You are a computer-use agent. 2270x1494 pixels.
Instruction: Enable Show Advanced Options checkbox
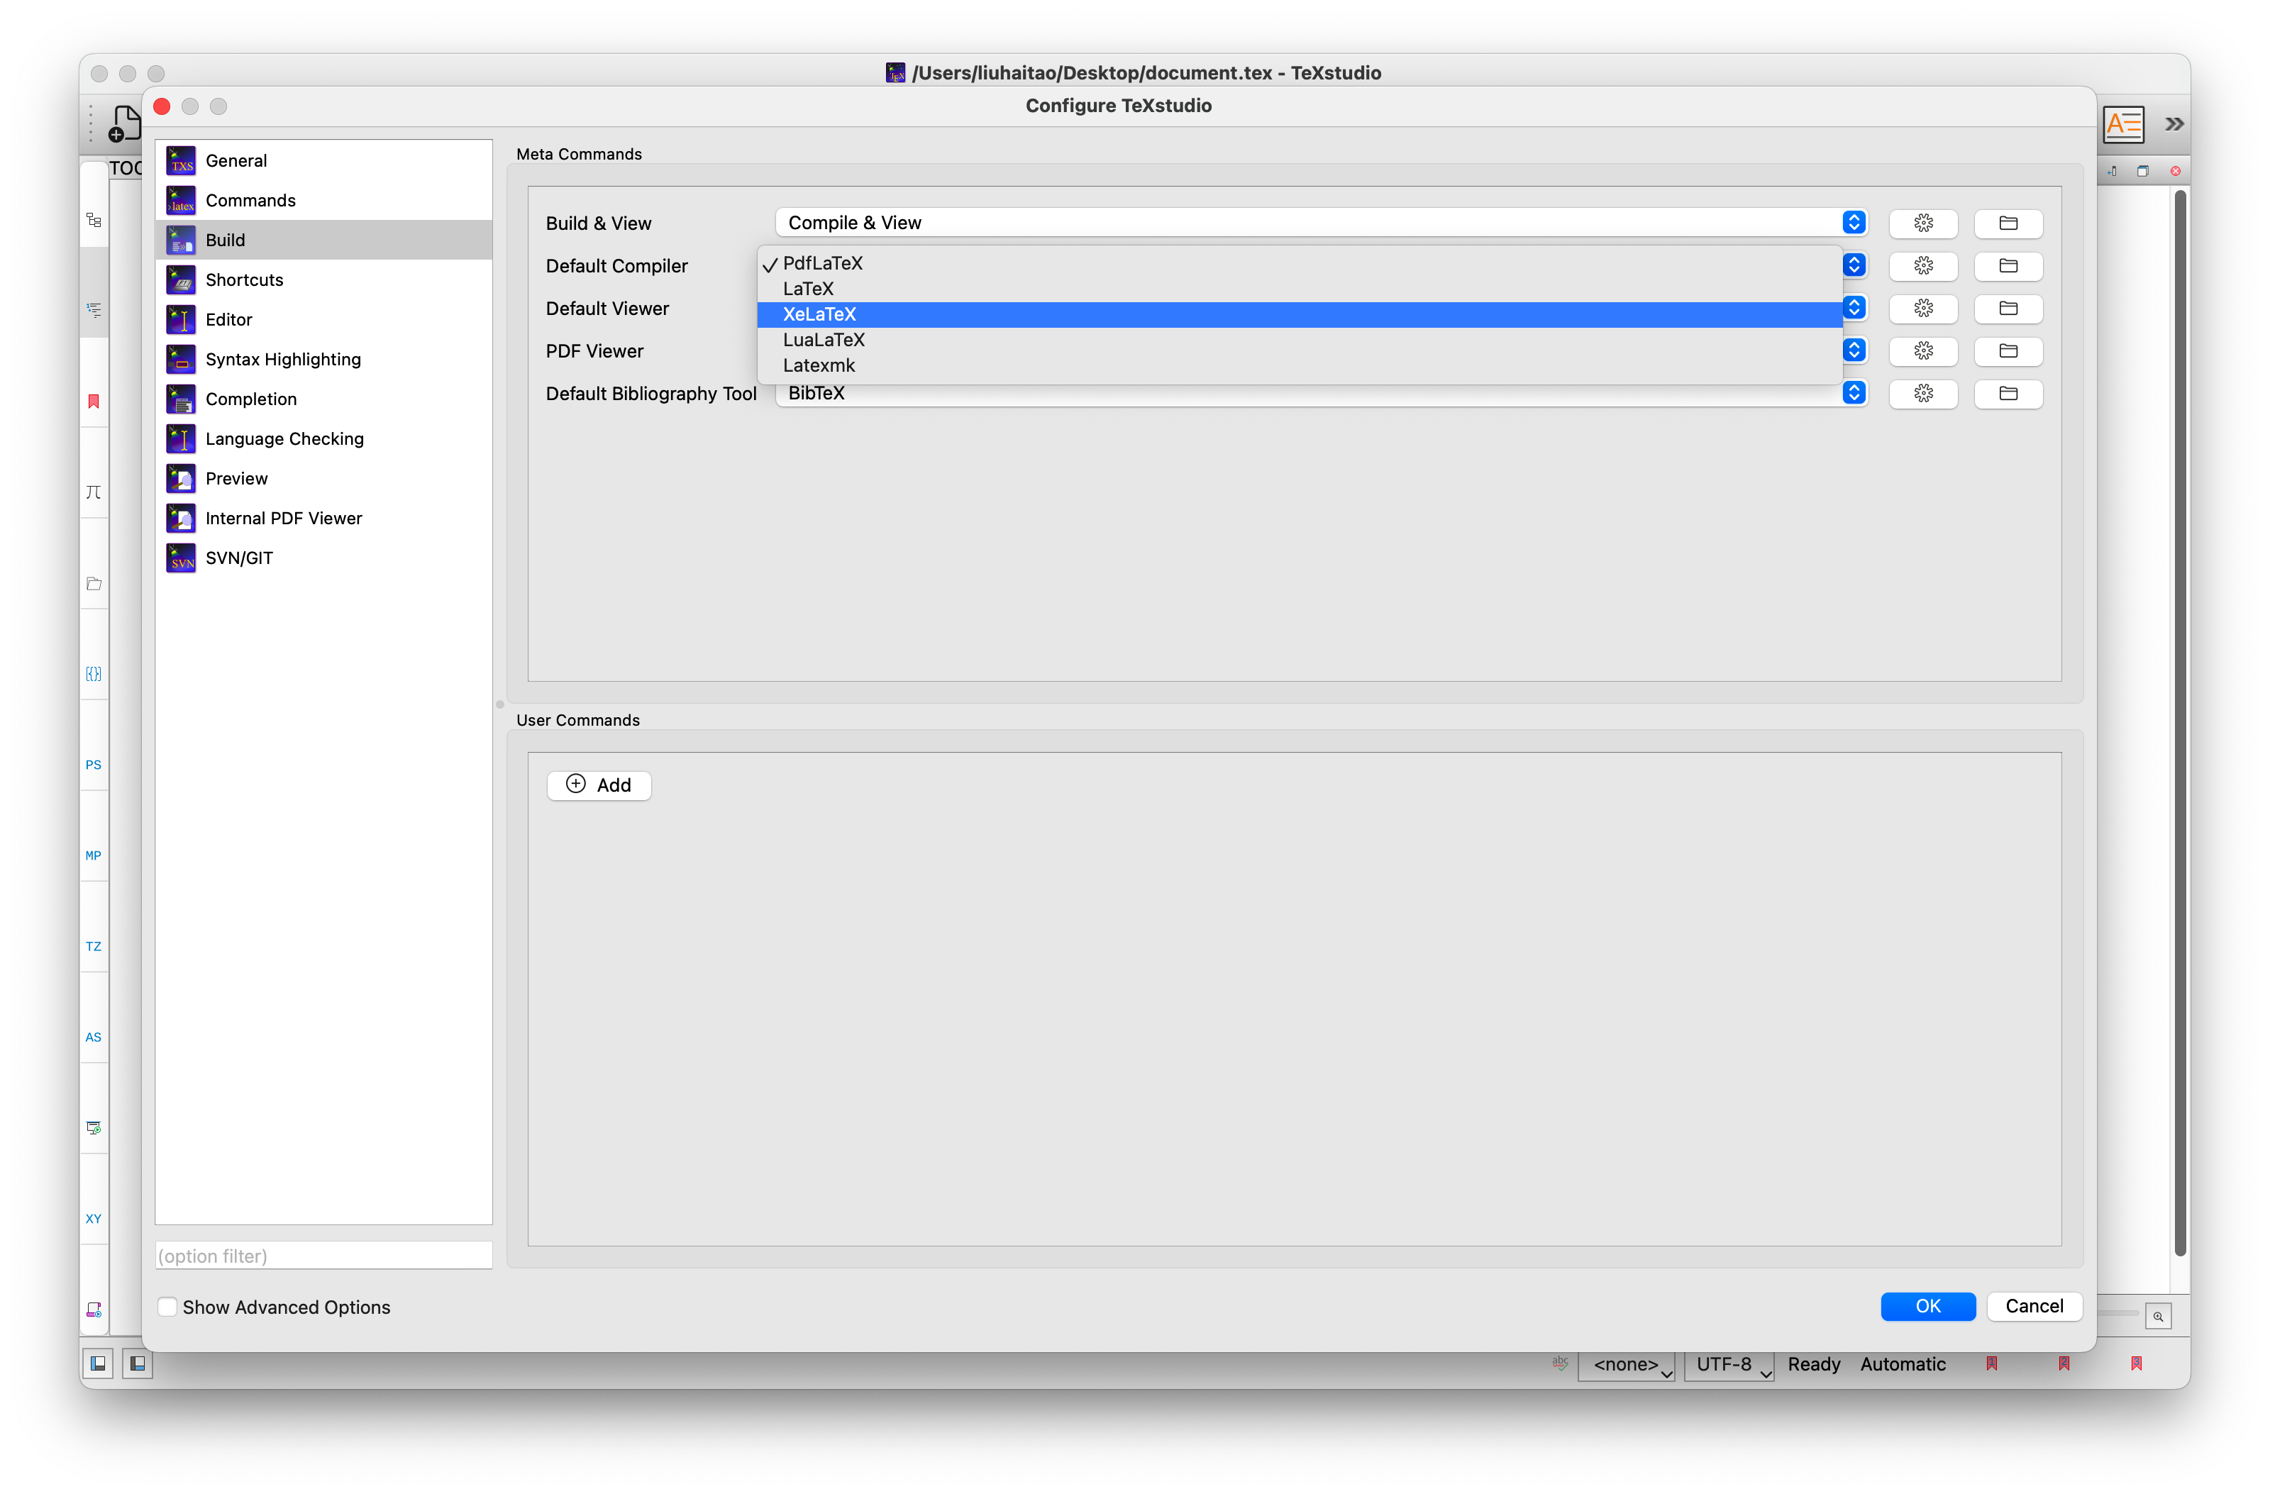coord(167,1307)
